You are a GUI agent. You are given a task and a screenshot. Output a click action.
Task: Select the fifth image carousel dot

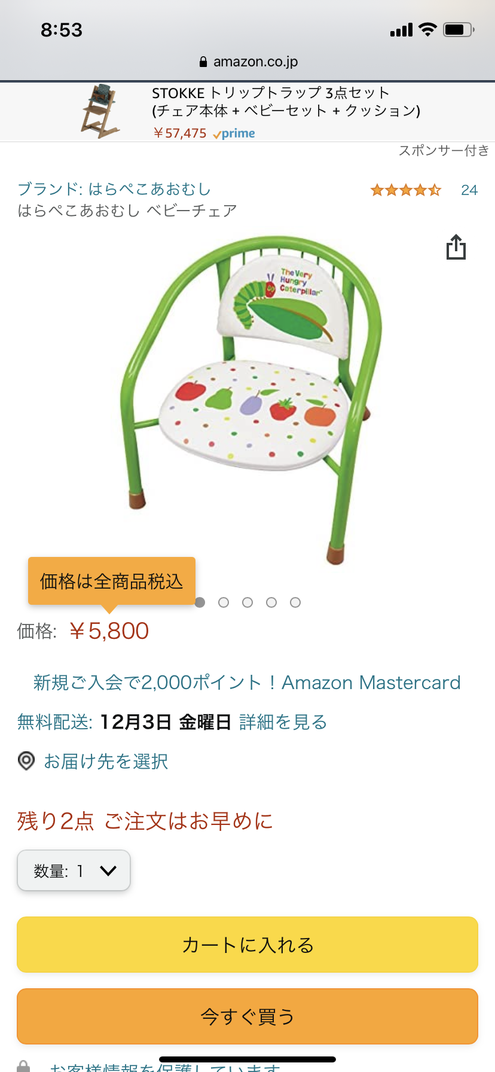coord(295,602)
